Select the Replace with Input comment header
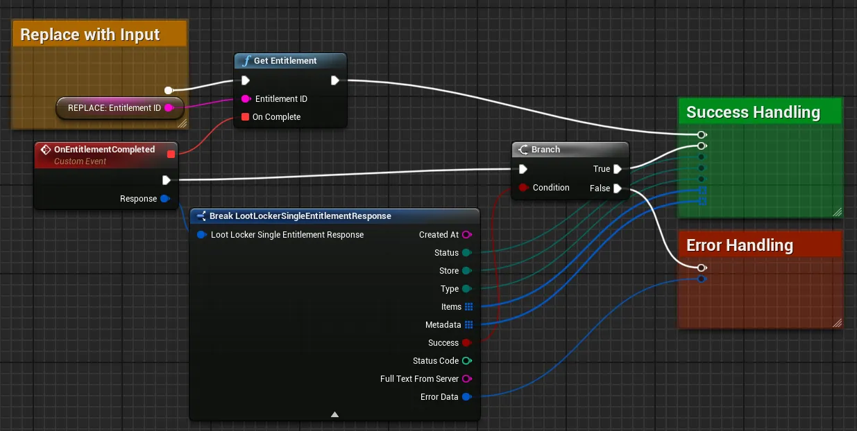Screen dimensions: 857x431 100,34
